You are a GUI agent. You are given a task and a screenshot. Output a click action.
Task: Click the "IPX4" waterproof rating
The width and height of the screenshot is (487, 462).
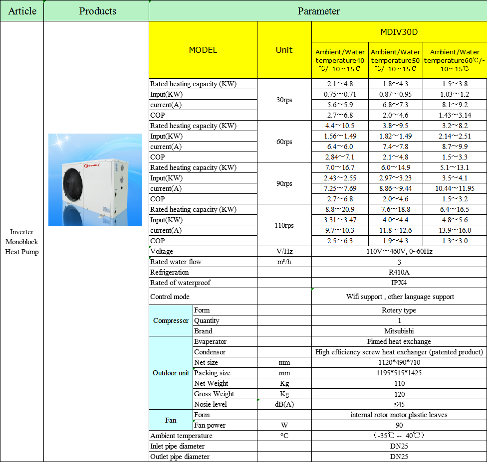399,283
